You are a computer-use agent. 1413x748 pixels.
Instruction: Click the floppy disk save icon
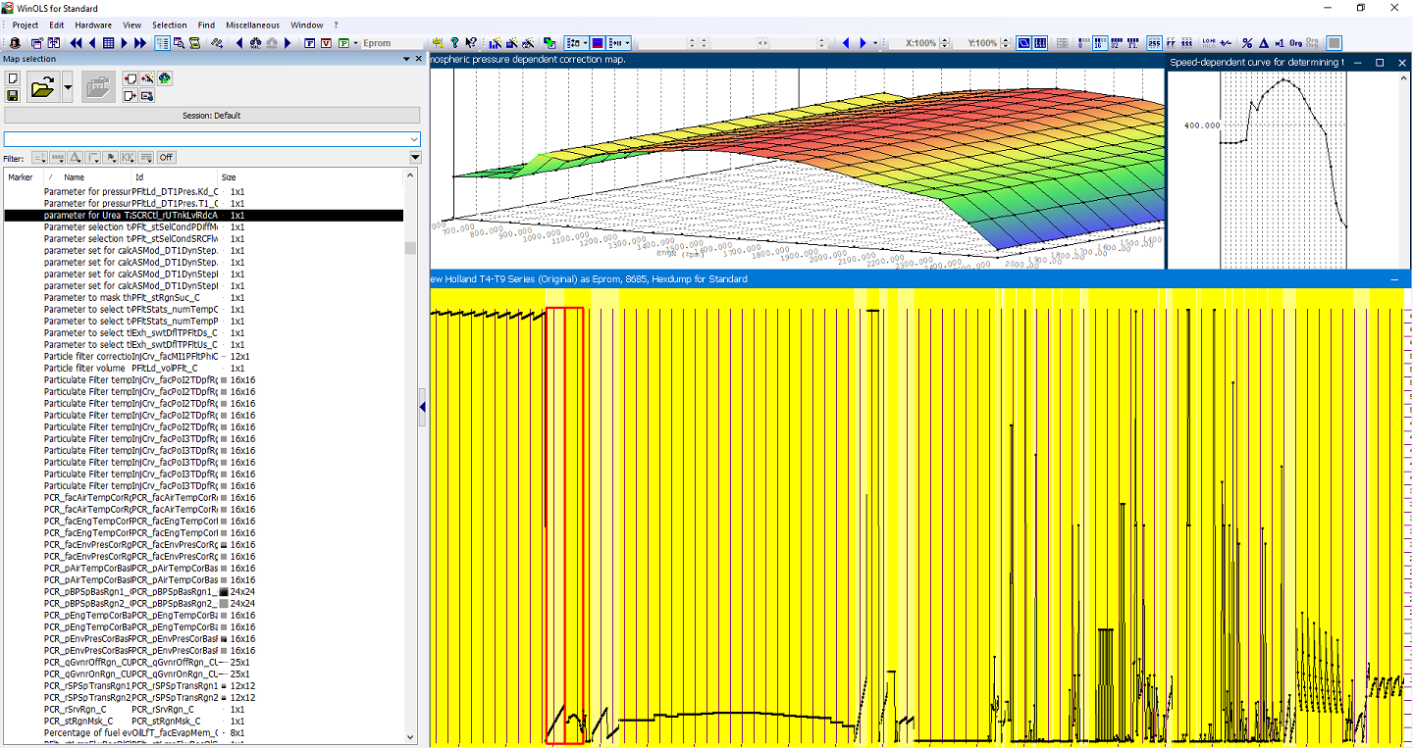tap(13, 95)
